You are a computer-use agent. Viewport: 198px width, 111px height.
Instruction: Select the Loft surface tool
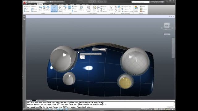pos(26,9)
